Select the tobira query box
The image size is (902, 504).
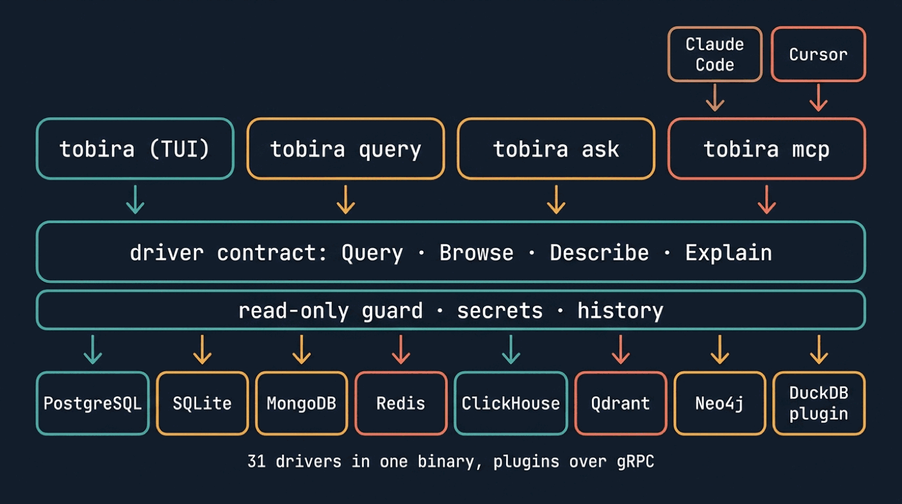(345, 149)
